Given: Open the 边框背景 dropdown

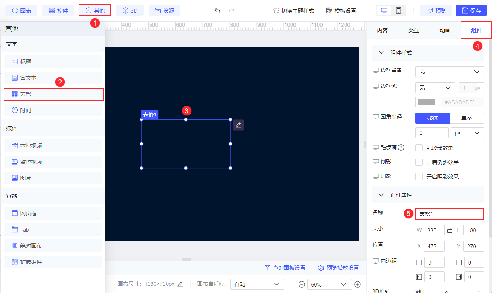Looking at the screenshot, I should pos(450,72).
